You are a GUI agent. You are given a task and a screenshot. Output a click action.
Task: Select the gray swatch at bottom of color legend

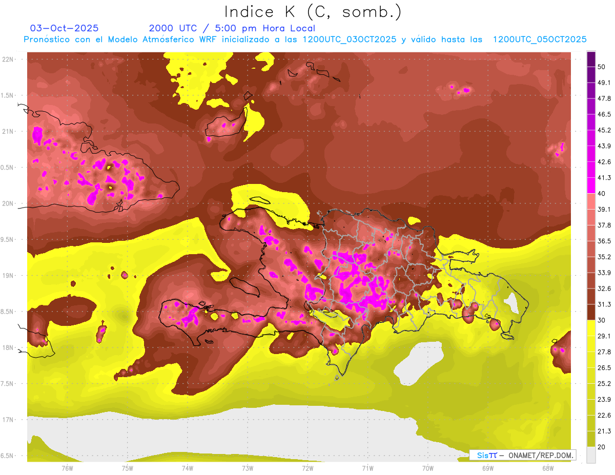591,455
